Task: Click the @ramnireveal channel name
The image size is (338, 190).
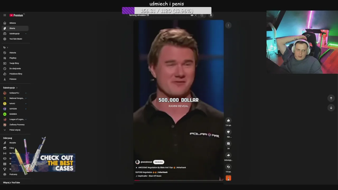Action: pyautogui.click(x=146, y=162)
